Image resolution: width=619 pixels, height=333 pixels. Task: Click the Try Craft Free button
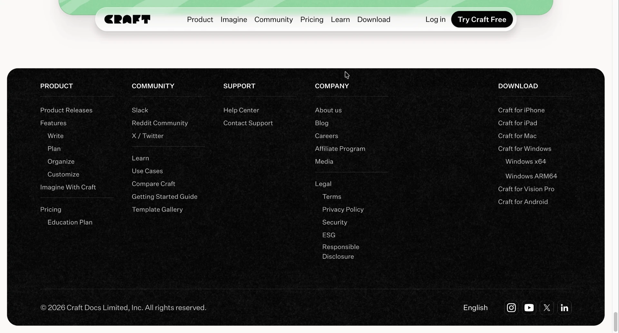click(482, 19)
